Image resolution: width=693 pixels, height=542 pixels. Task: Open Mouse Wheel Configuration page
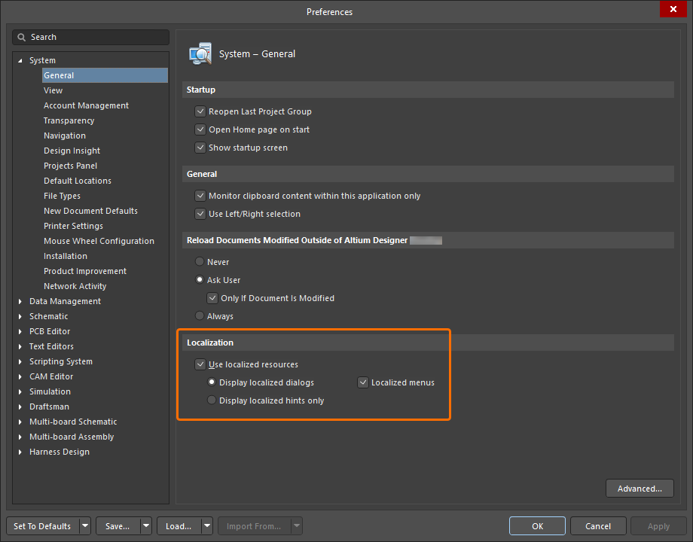pyautogui.click(x=99, y=241)
